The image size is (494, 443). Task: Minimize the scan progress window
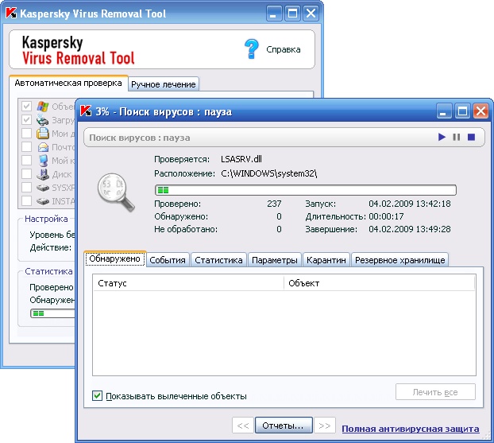click(x=444, y=111)
